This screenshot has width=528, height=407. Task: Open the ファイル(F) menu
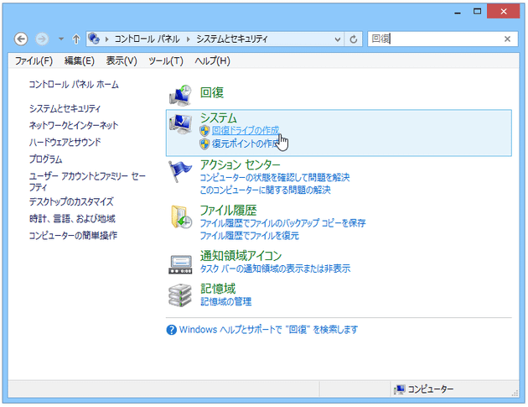click(x=34, y=61)
